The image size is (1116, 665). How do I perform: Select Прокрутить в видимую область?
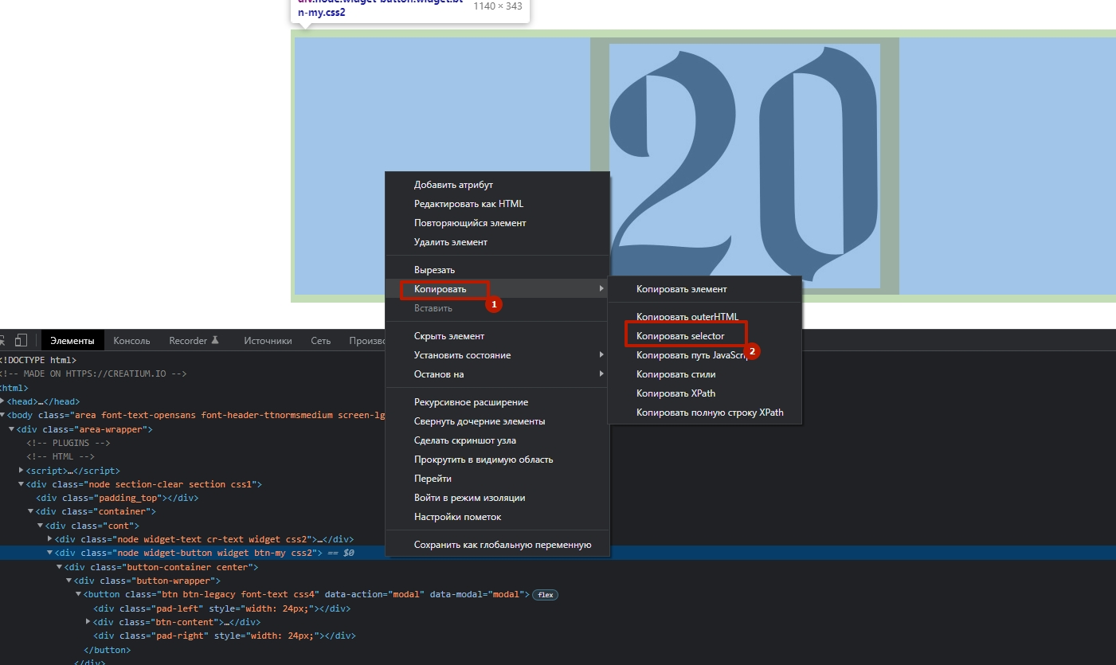click(498, 460)
